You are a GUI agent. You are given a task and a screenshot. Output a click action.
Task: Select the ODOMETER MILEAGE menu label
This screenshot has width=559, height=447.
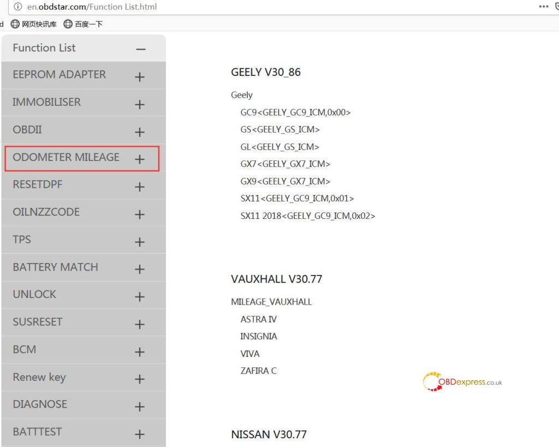[66, 157]
